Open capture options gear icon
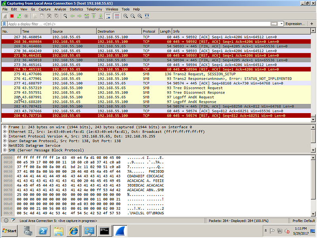 coord(26,16)
